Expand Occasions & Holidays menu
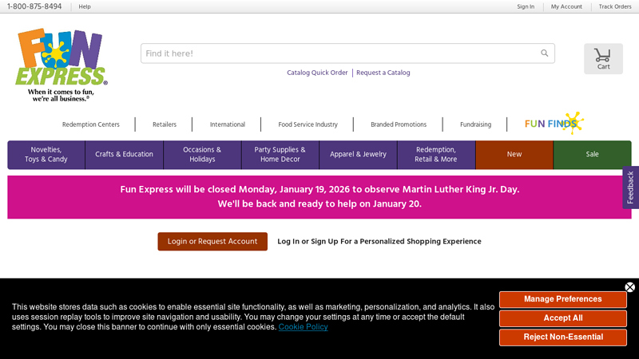This screenshot has height=359, width=639. 202,155
